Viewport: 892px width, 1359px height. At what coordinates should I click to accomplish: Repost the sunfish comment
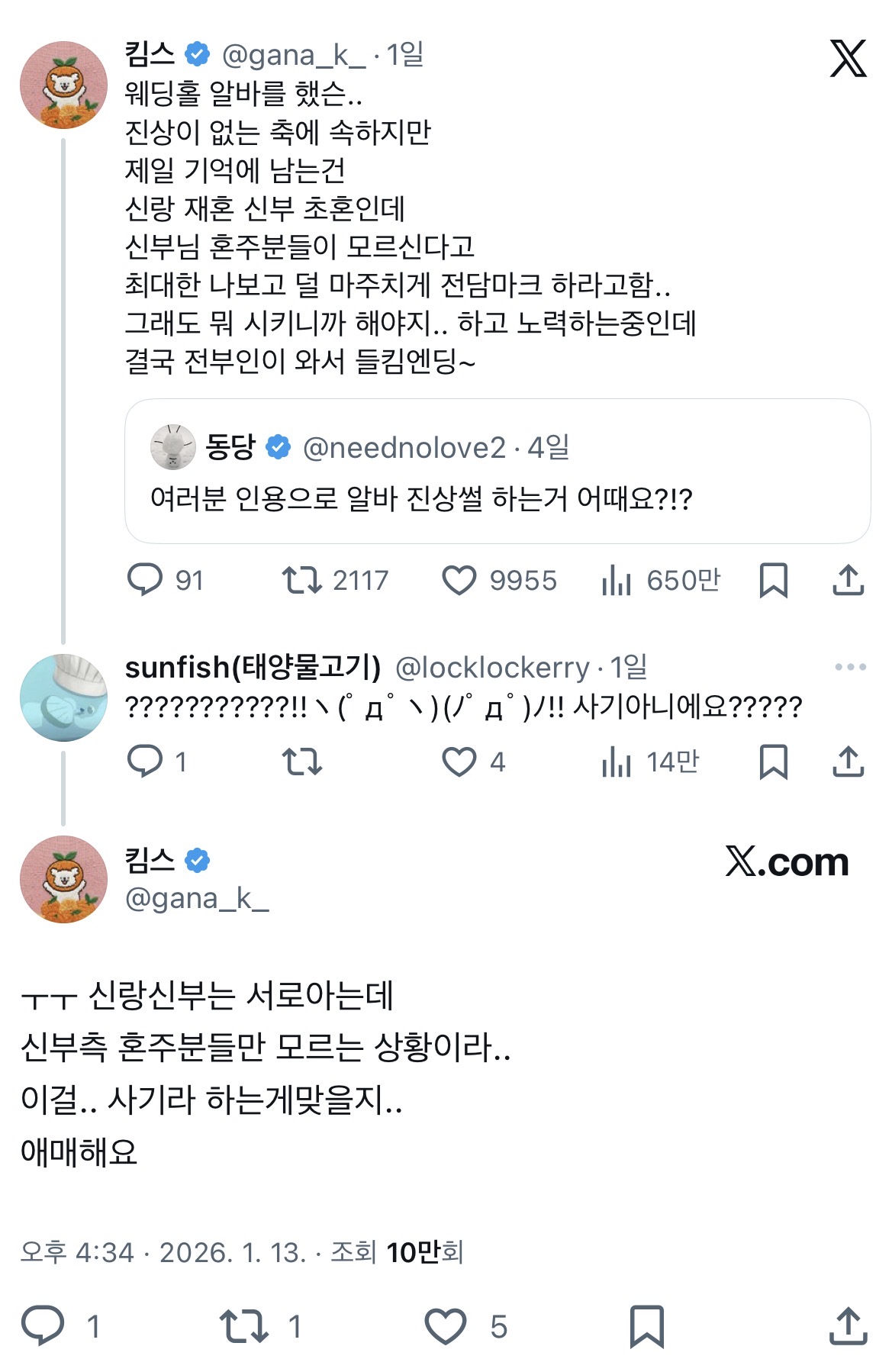click(x=302, y=762)
